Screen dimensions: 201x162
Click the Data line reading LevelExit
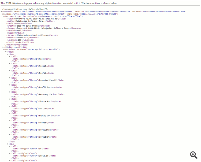click(35, 137)
